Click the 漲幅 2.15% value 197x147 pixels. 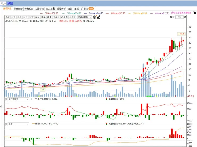[75, 21]
